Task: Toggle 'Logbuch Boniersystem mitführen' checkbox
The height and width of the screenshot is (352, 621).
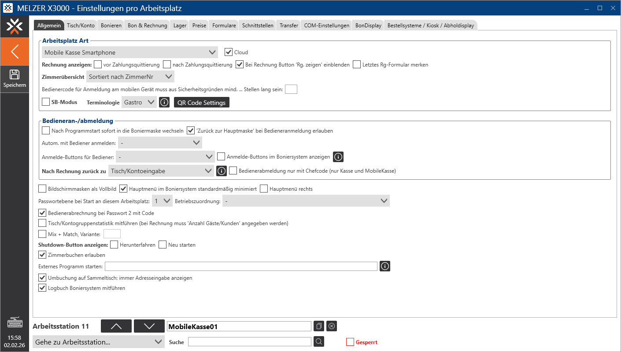Action: click(x=42, y=288)
